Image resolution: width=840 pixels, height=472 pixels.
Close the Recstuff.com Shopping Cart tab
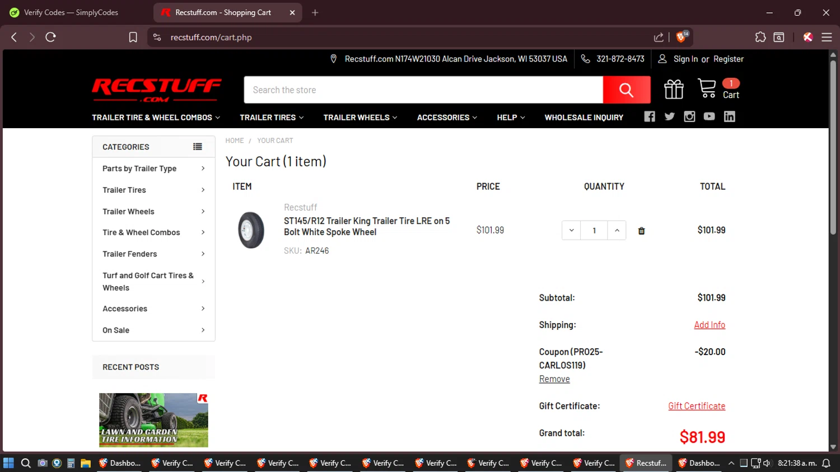click(292, 12)
